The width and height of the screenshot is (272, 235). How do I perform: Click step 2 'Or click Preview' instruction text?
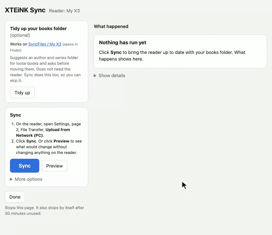49,147
